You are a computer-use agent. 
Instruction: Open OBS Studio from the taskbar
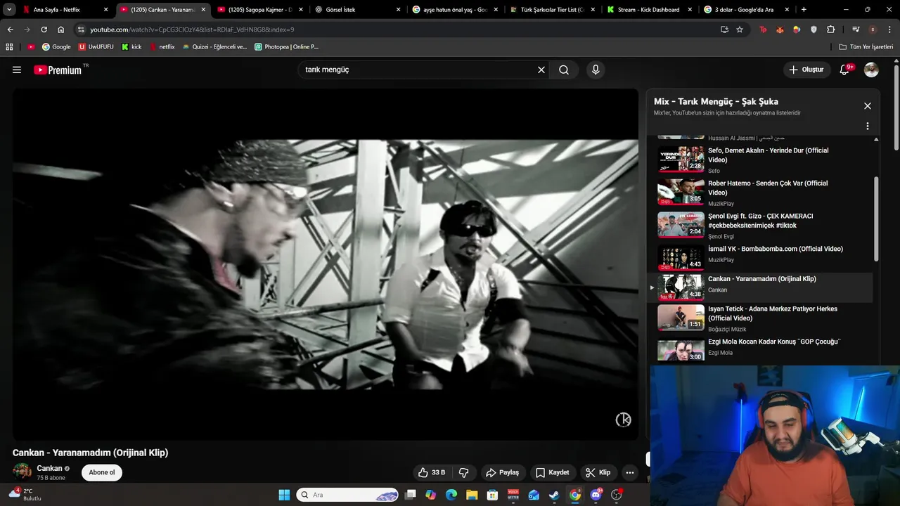pos(617,495)
